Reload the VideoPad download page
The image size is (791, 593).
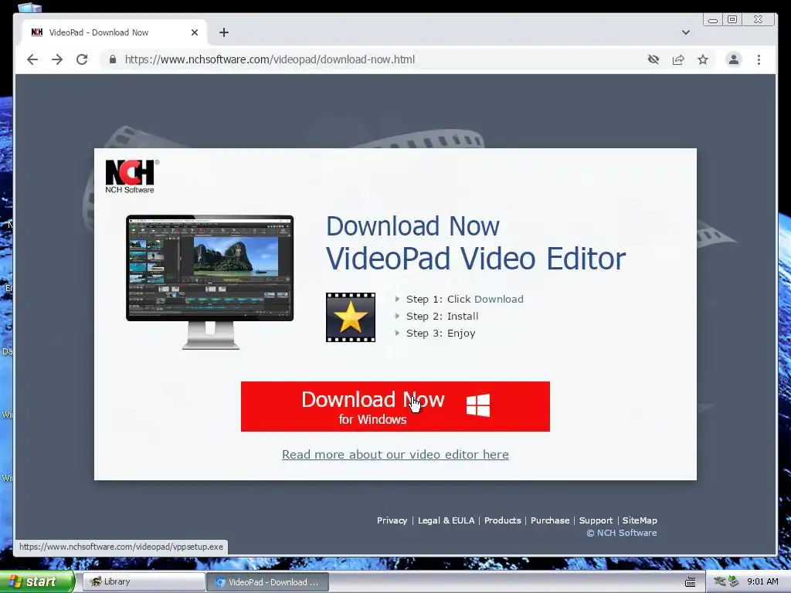coord(82,59)
